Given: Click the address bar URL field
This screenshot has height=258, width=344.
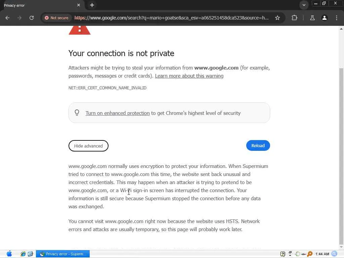Looking at the screenshot, I should [x=171, y=18].
